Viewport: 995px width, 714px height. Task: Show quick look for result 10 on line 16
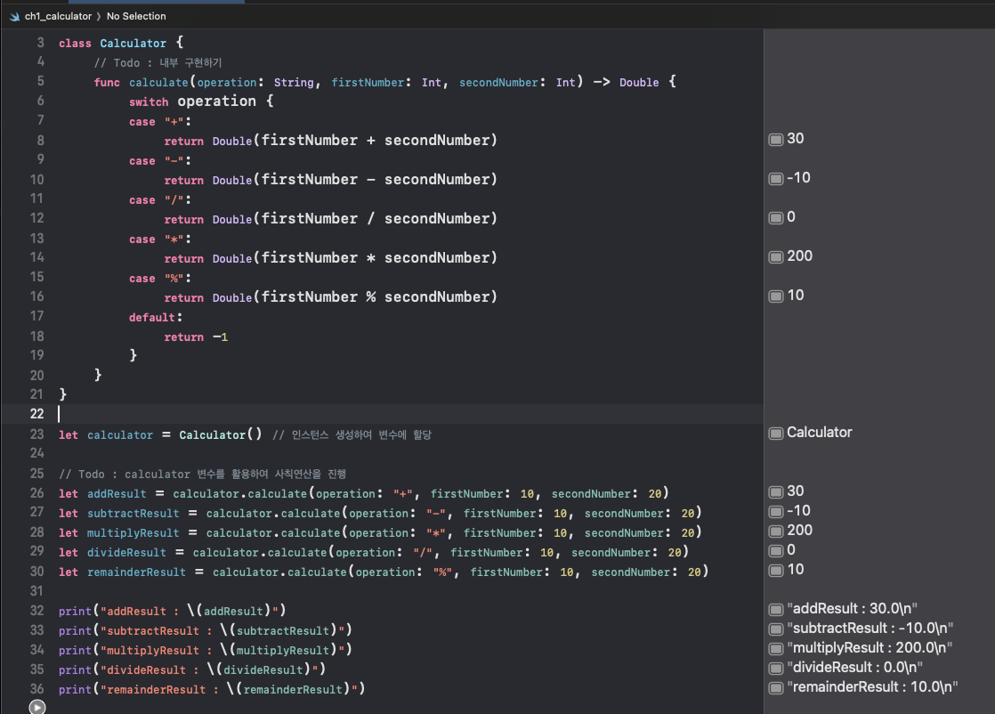coord(775,296)
